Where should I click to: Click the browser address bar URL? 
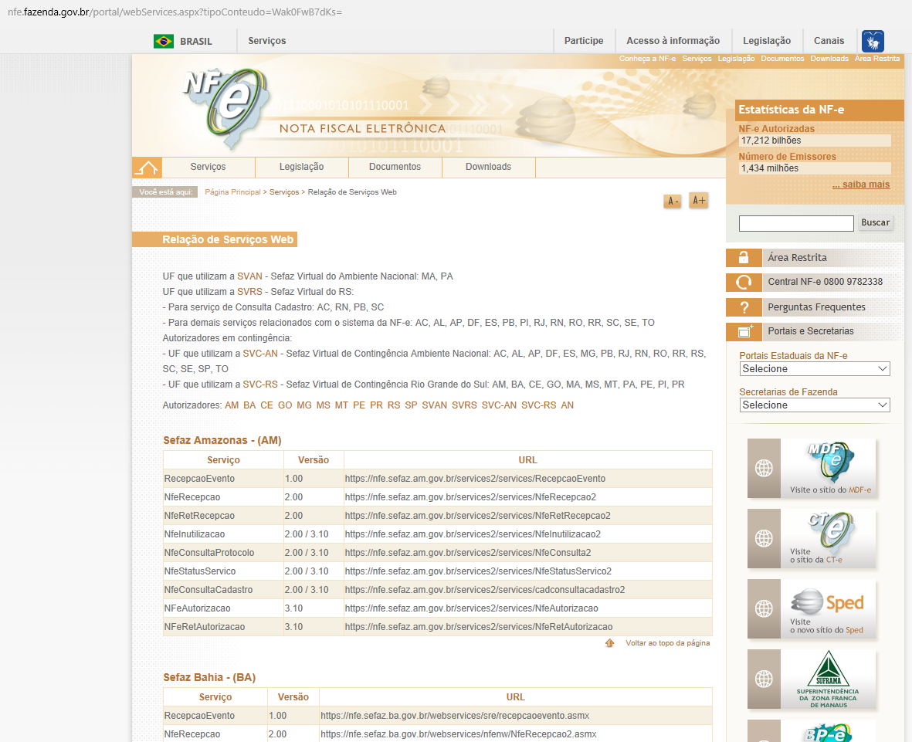pyautogui.click(x=175, y=12)
